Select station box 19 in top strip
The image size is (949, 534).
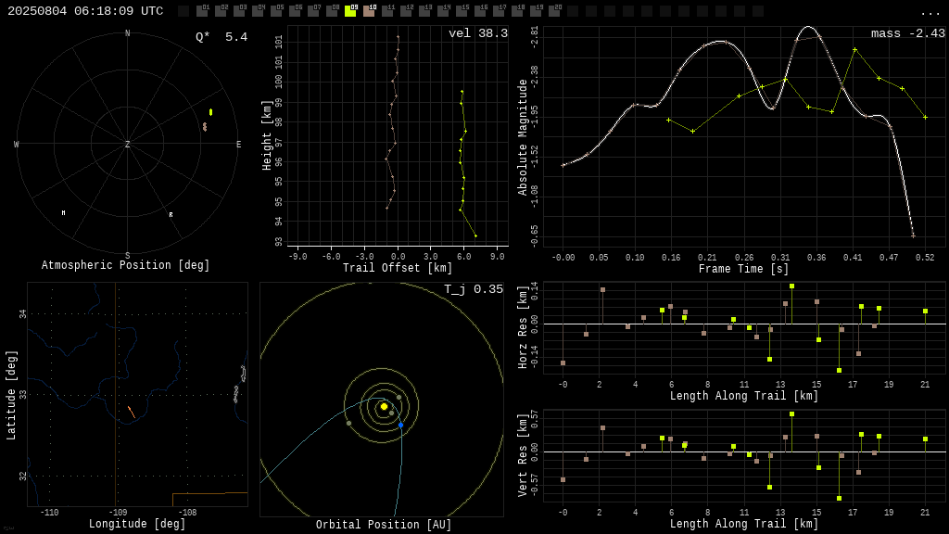(x=536, y=11)
